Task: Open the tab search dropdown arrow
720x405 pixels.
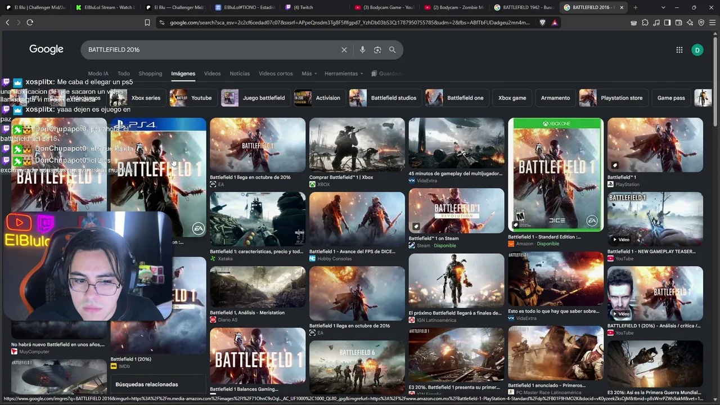Action: pos(664,7)
